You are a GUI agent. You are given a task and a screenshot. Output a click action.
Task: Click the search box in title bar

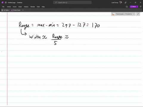(72, 3)
